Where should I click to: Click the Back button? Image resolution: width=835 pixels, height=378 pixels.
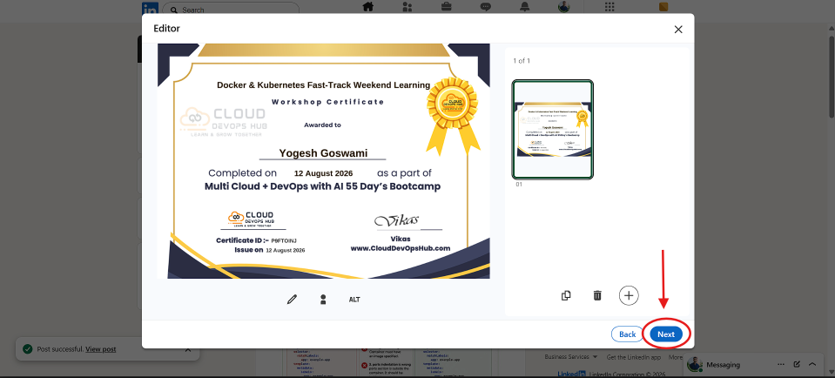pos(627,334)
